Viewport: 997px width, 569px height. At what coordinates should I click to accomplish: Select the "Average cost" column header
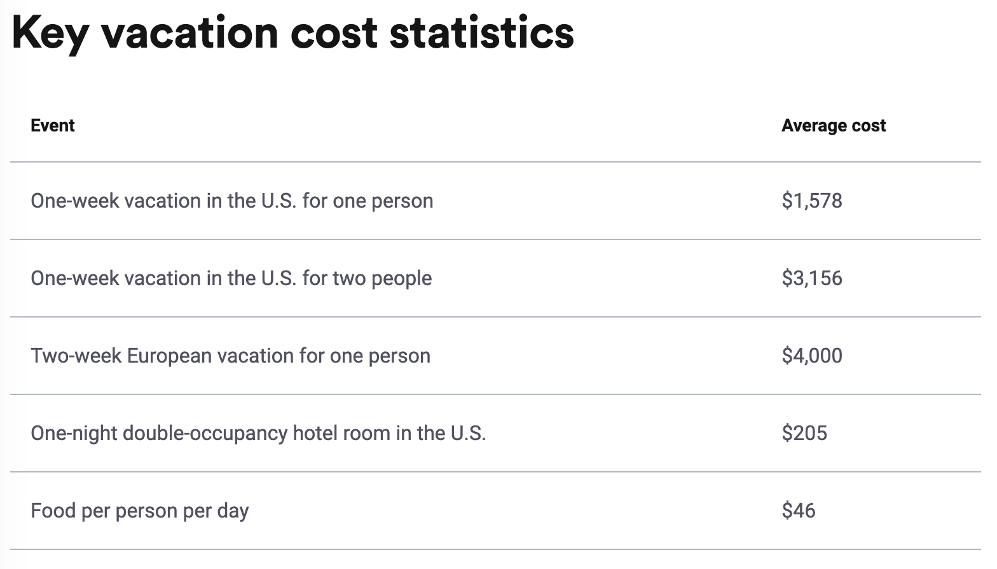tap(834, 126)
